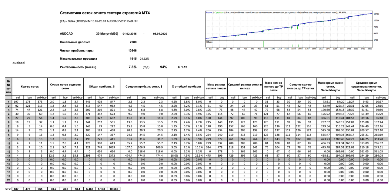Click the 'Средняя прибыль сетки, $' header
This screenshot has width=391, height=193.
[144, 86]
